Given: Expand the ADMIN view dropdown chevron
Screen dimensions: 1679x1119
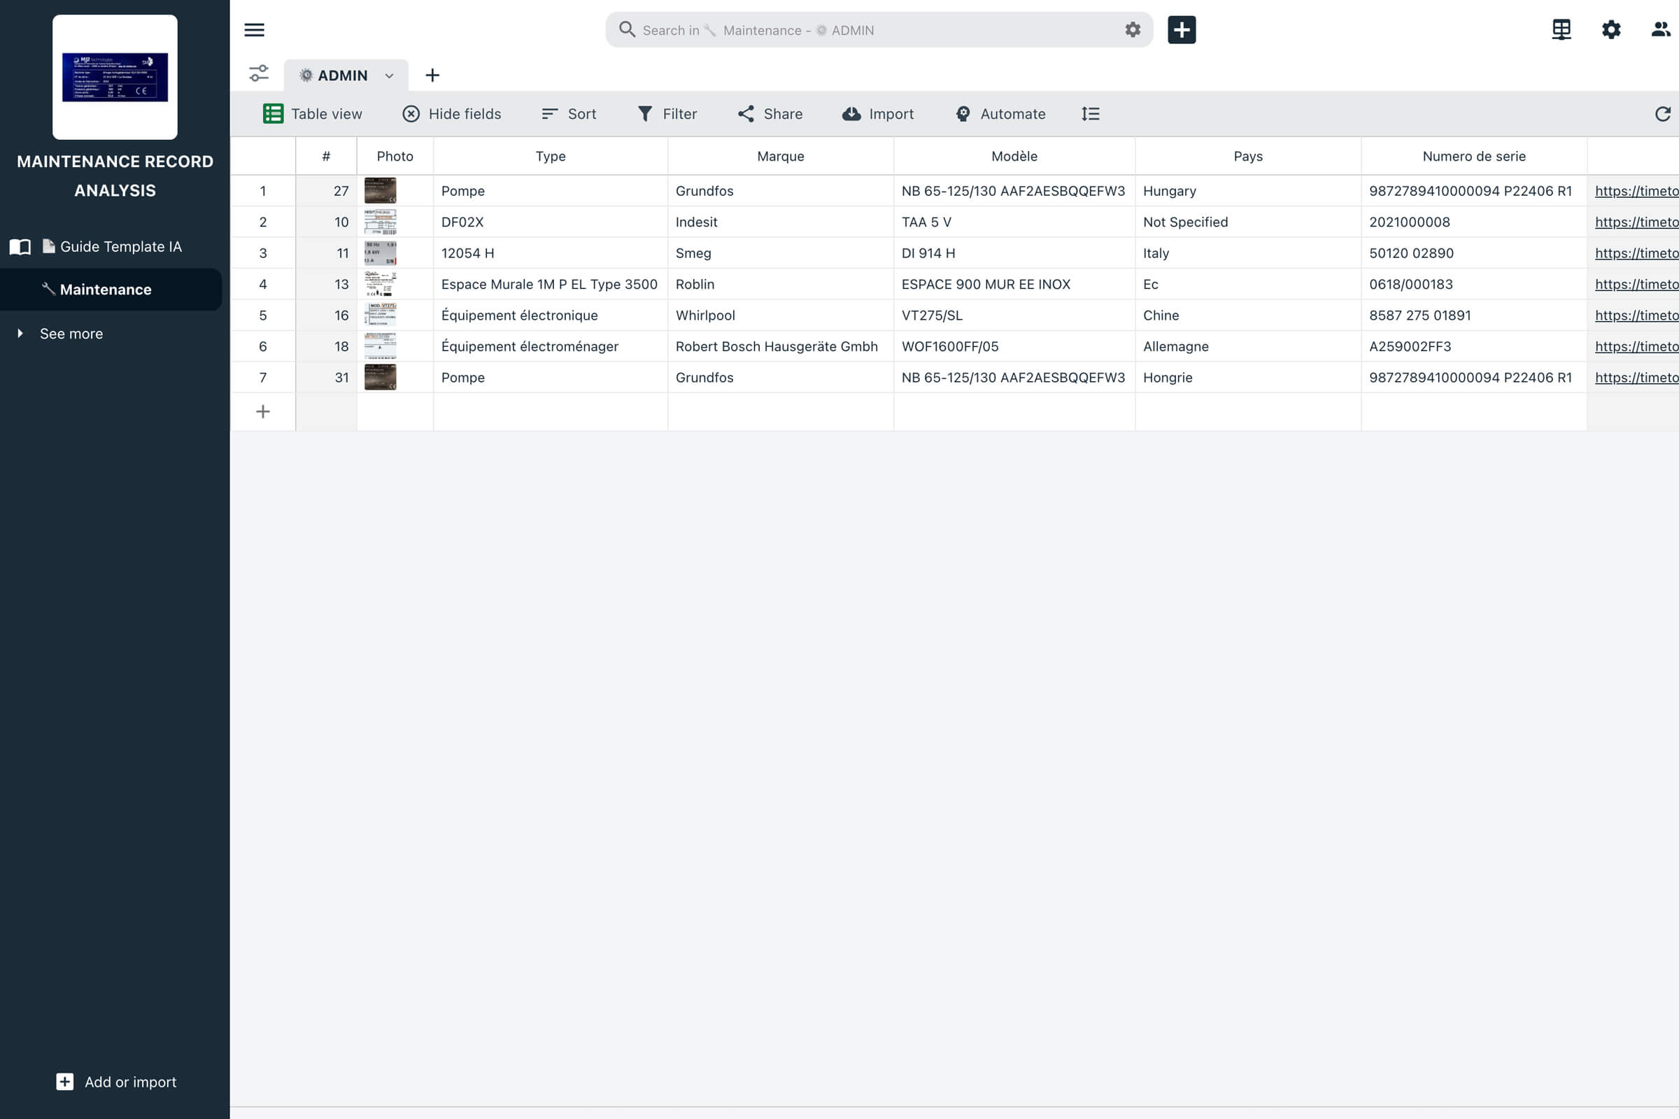Looking at the screenshot, I should pos(389,76).
